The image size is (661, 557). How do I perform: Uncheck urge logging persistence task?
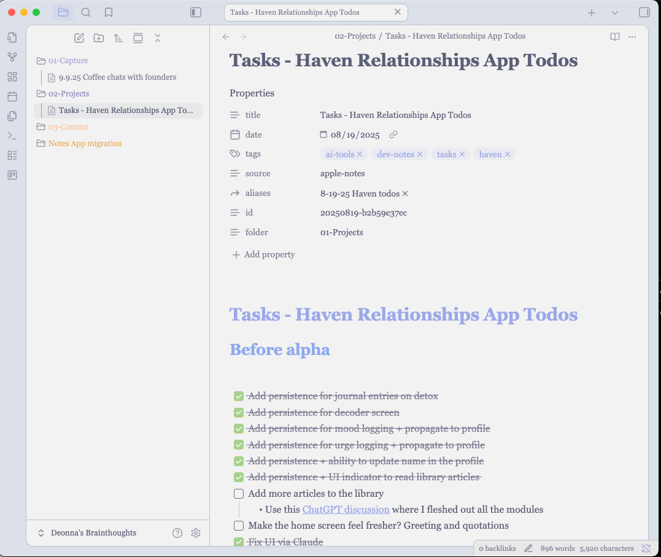point(239,445)
